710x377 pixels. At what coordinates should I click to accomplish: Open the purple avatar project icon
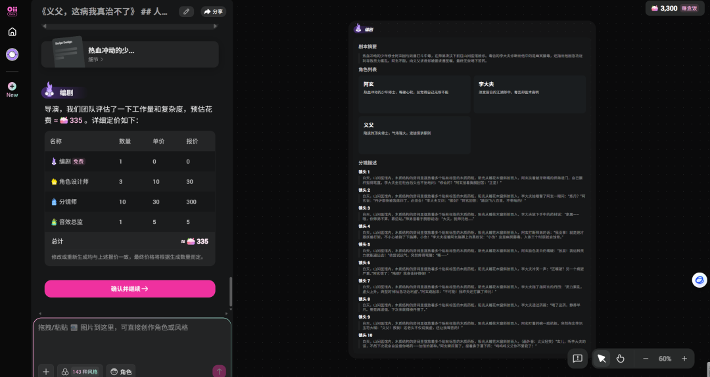12,55
